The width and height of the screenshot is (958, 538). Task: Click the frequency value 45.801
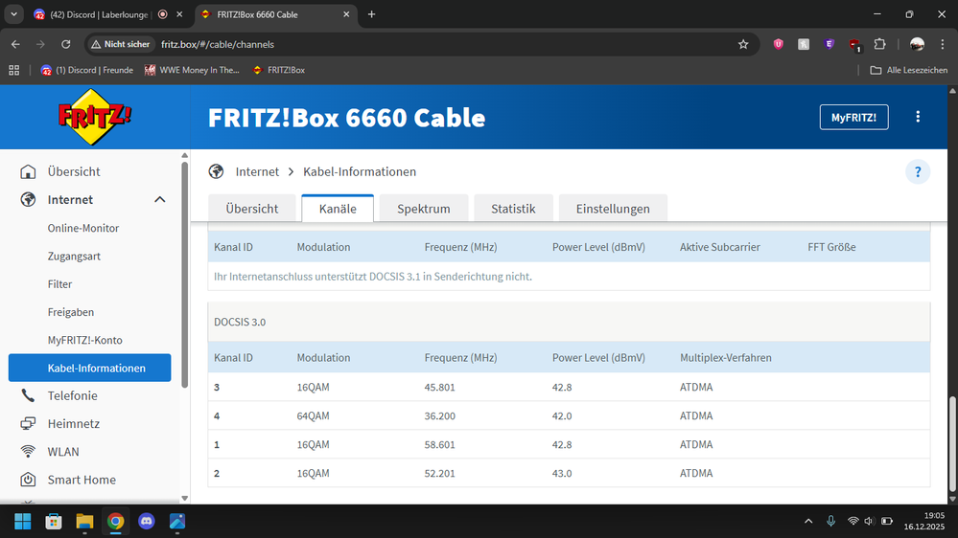[x=440, y=388]
